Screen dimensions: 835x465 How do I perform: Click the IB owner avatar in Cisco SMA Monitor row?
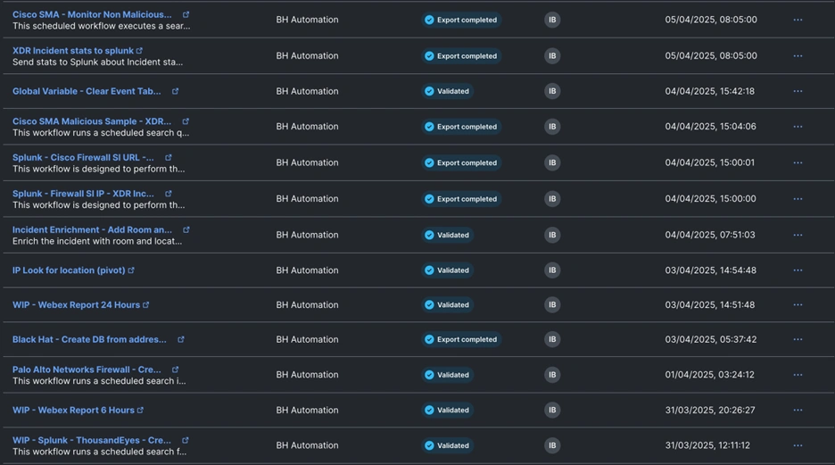click(552, 20)
